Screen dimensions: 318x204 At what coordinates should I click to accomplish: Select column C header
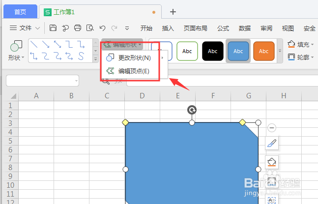(x=107, y=96)
